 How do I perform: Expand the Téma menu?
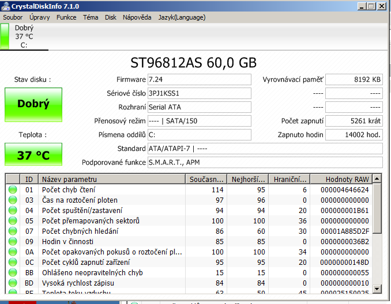coord(91,17)
